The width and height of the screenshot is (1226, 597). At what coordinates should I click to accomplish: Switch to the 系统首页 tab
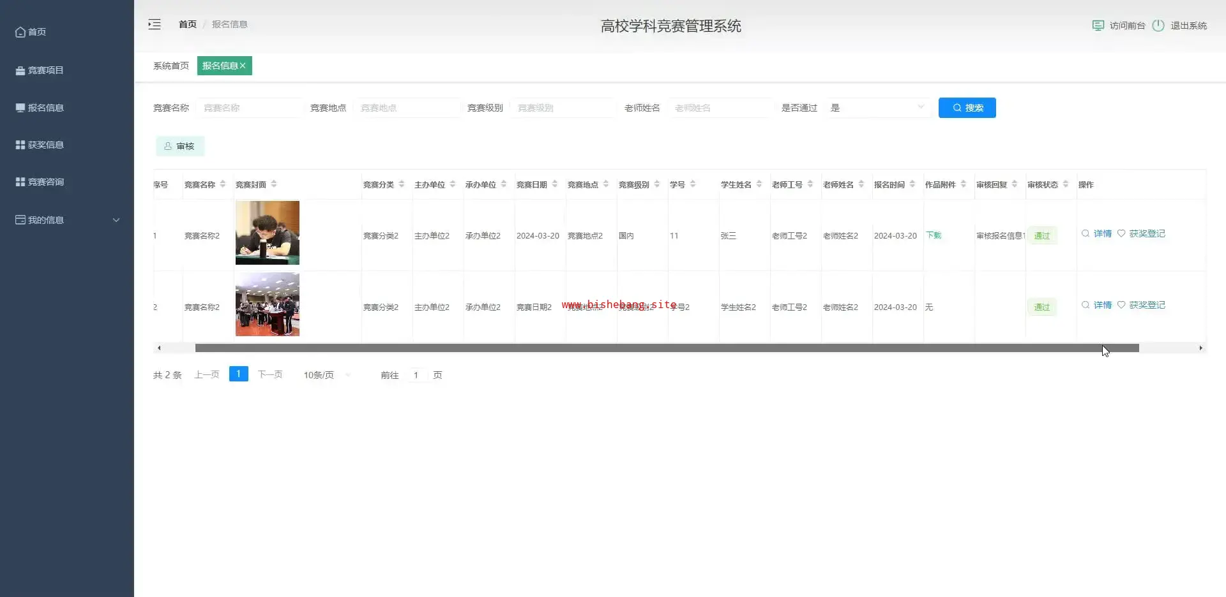(171, 66)
